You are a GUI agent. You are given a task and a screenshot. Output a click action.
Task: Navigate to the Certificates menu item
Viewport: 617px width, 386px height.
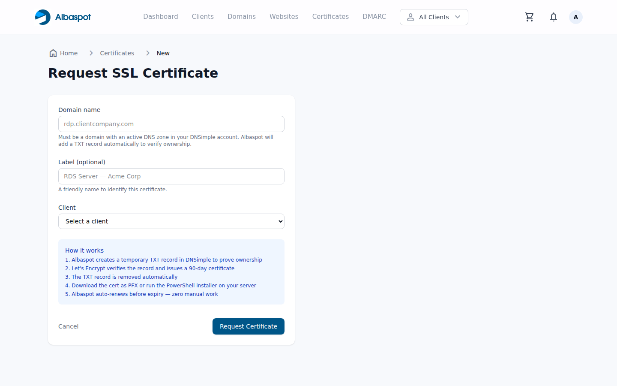(x=330, y=16)
